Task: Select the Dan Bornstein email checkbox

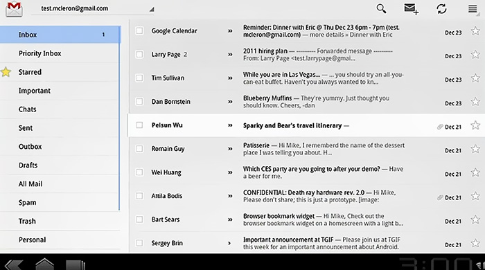Action: pyautogui.click(x=139, y=101)
